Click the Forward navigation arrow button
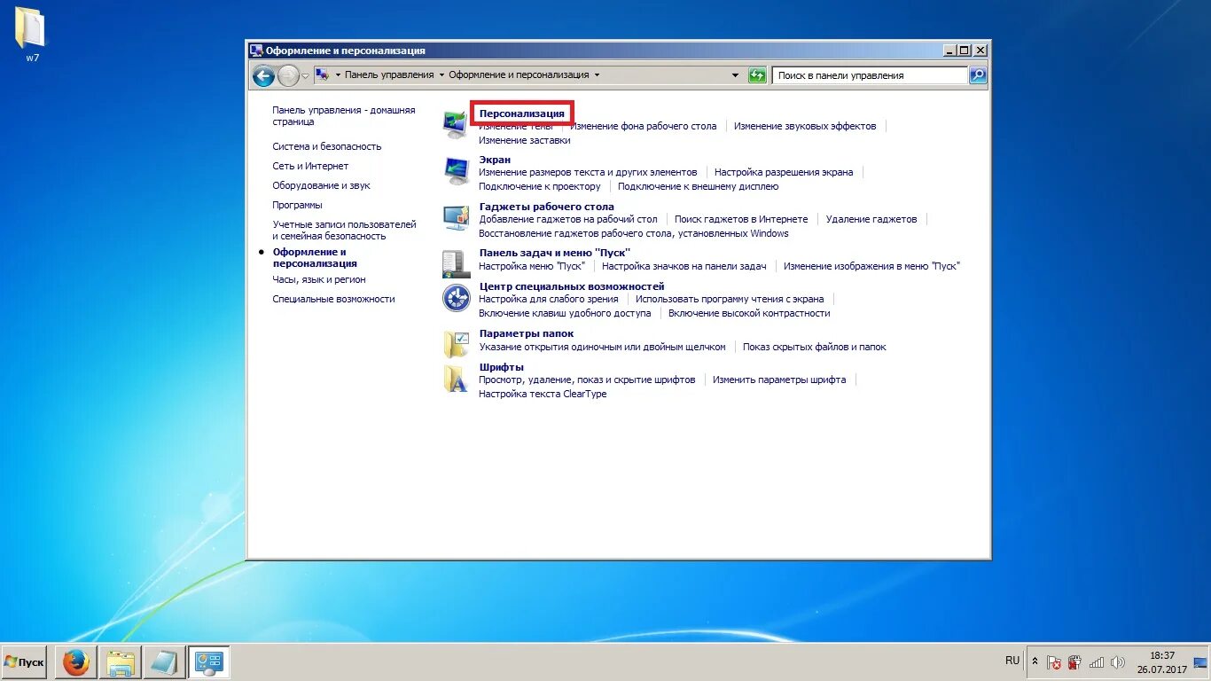The height and width of the screenshot is (681, 1211). tap(288, 75)
